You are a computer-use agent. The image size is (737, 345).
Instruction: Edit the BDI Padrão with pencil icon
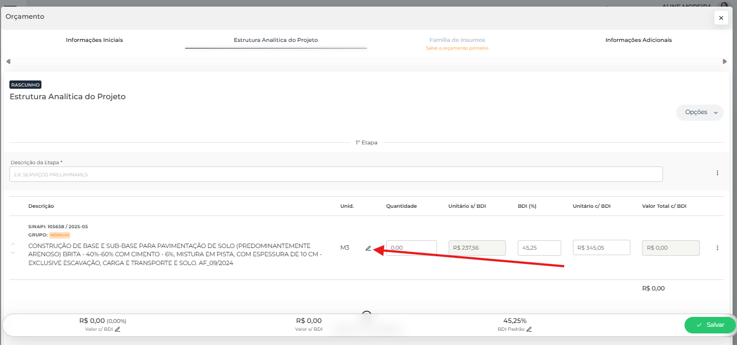tap(529, 329)
